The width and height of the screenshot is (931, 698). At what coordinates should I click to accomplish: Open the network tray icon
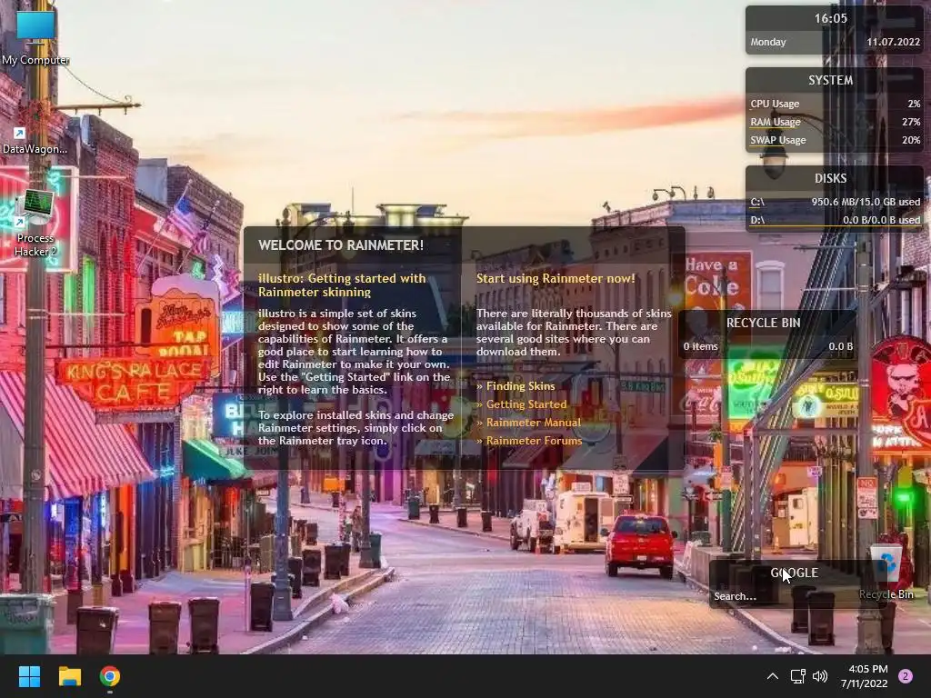coord(797,676)
